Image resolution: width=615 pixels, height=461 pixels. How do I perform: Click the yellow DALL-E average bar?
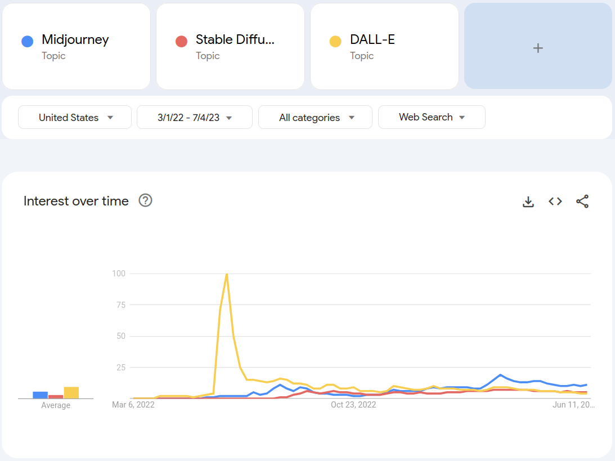point(71,393)
